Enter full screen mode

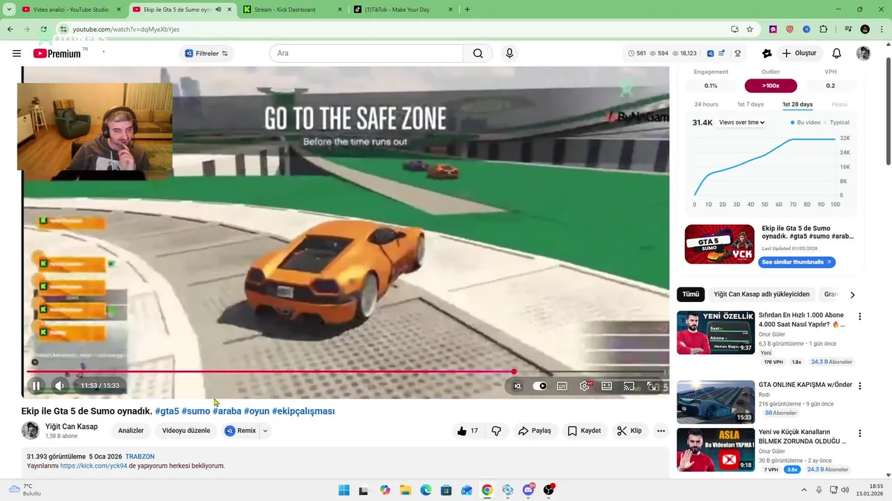pyautogui.click(x=652, y=386)
